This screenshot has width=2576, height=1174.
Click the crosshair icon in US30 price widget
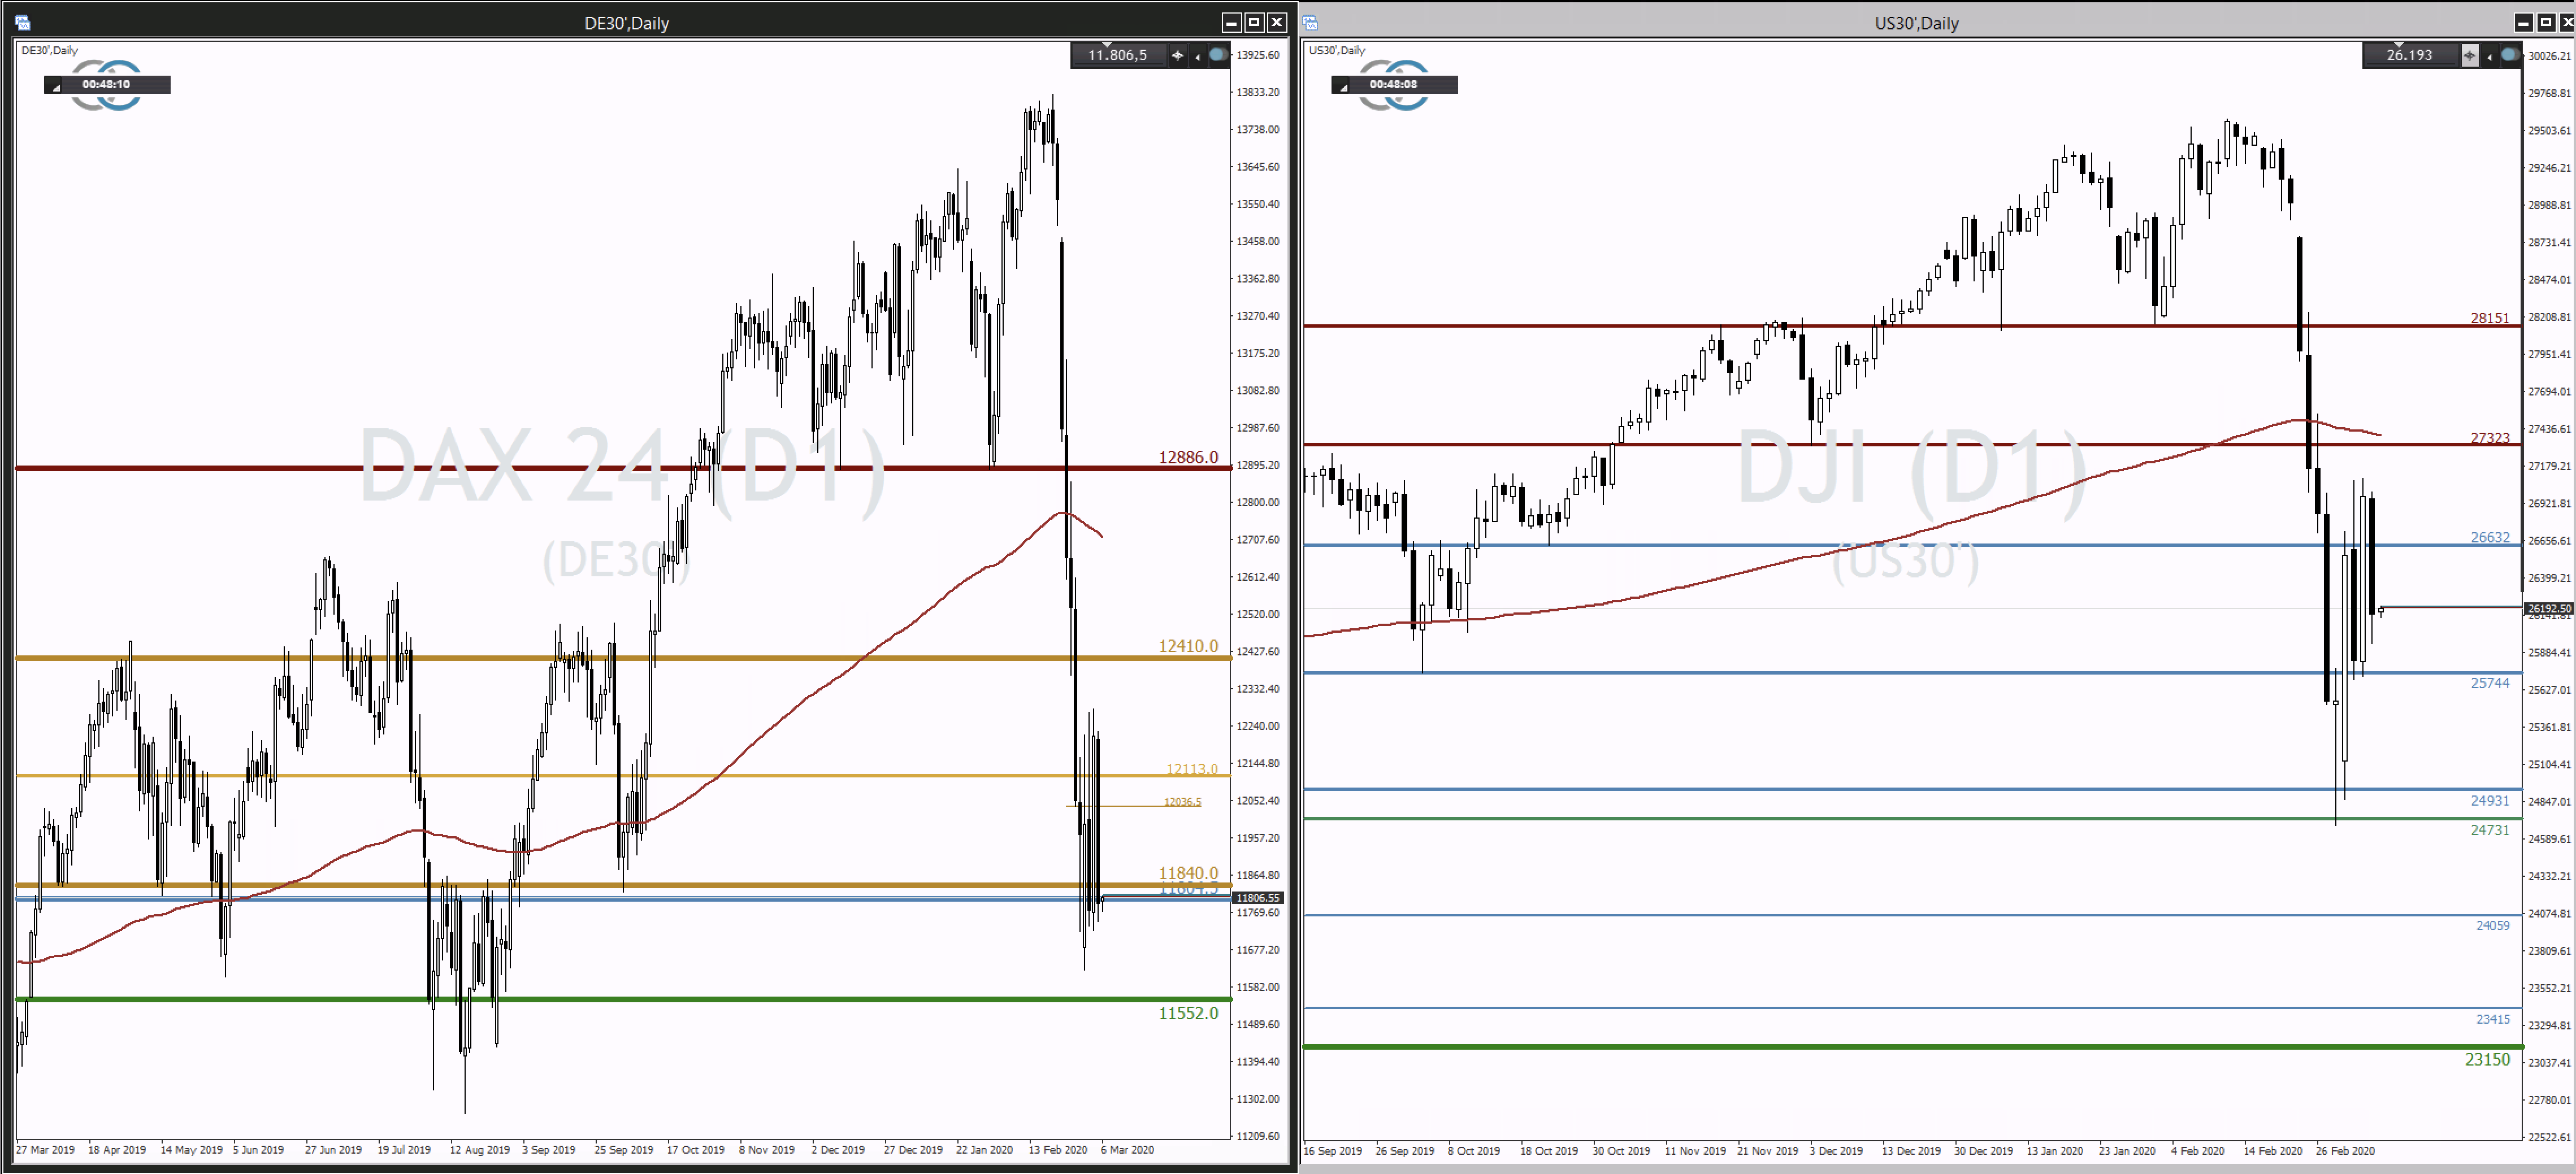pyautogui.click(x=2469, y=55)
